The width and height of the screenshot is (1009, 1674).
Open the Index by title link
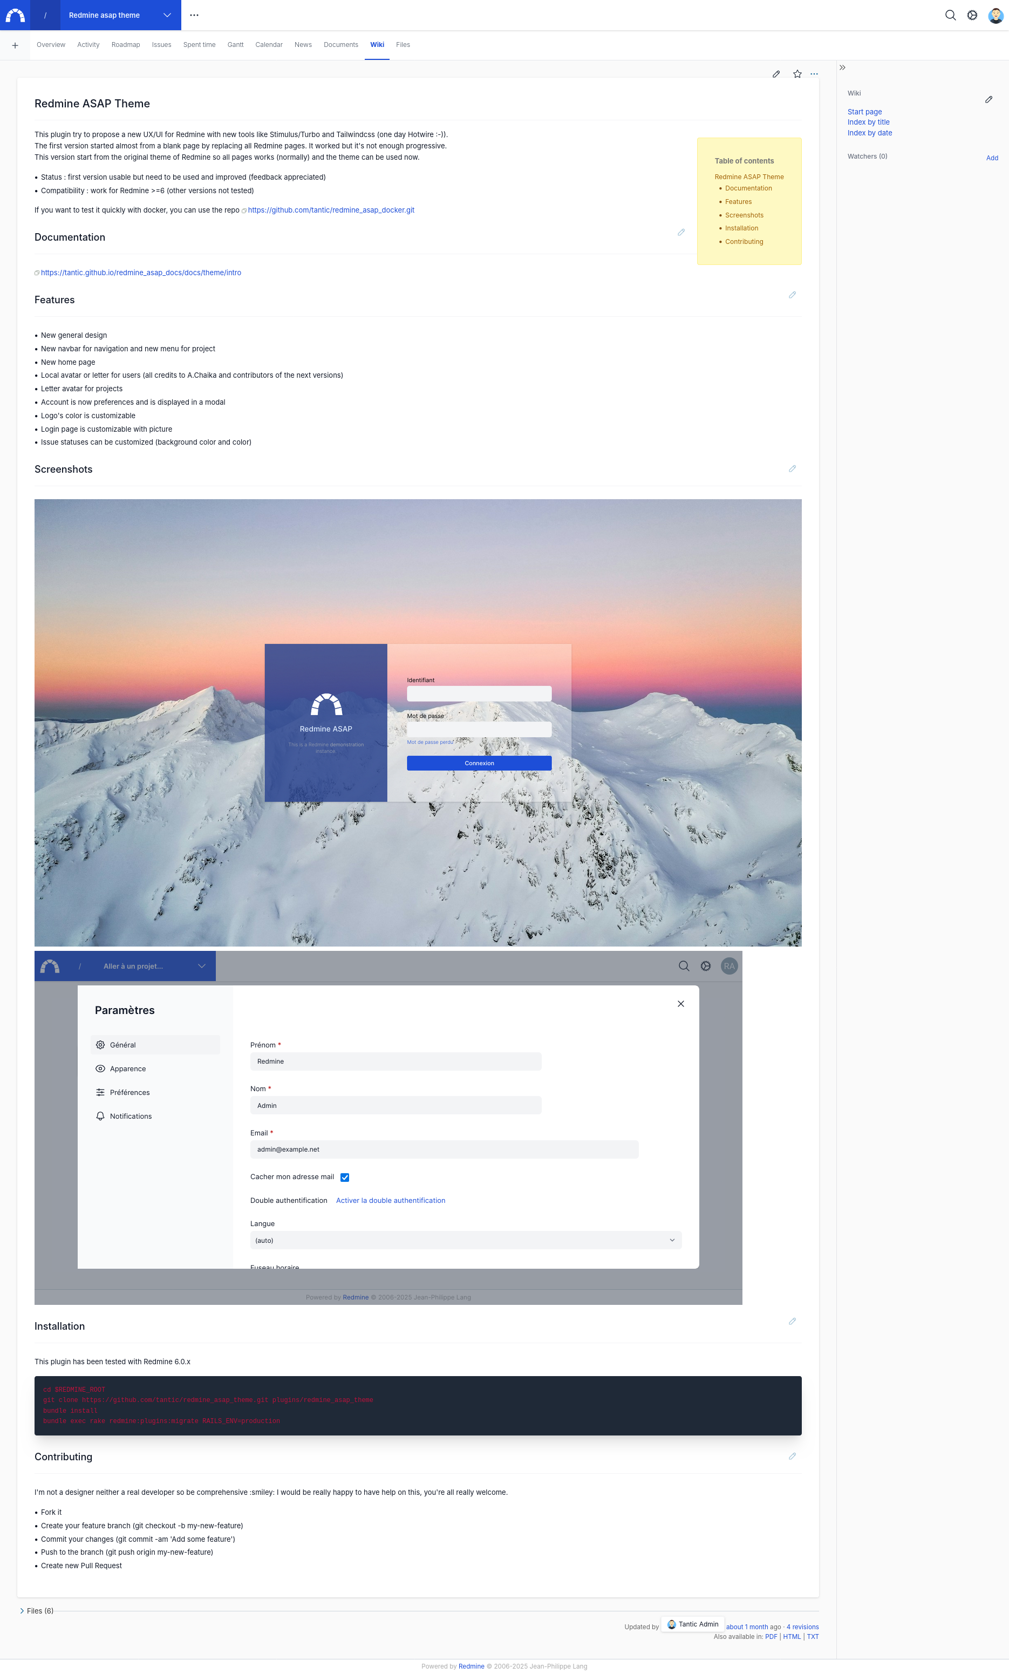(868, 123)
